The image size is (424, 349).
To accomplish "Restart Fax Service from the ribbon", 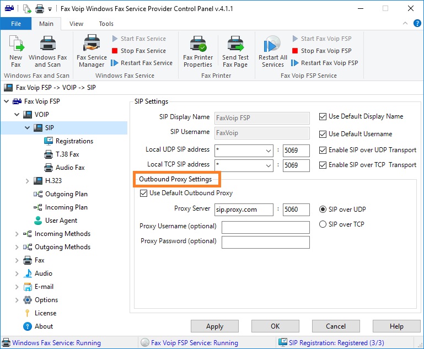I will tap(142, 63).
